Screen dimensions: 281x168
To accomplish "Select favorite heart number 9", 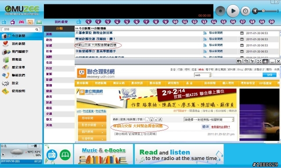I will click(x=166, y=22).
